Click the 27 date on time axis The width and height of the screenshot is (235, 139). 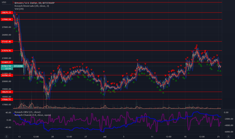(85, 136)
